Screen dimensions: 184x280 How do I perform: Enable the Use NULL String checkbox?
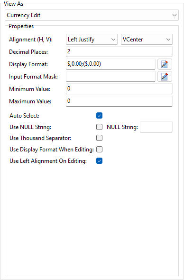pos(99,127)
